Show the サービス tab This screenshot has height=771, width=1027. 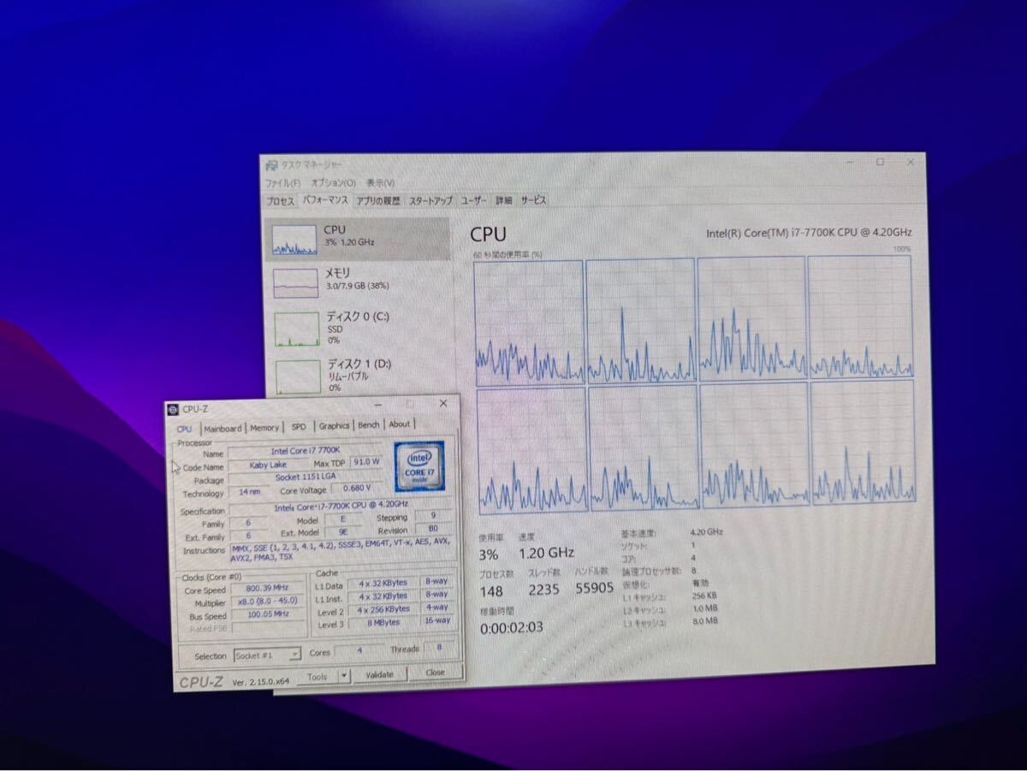(533, 200)
